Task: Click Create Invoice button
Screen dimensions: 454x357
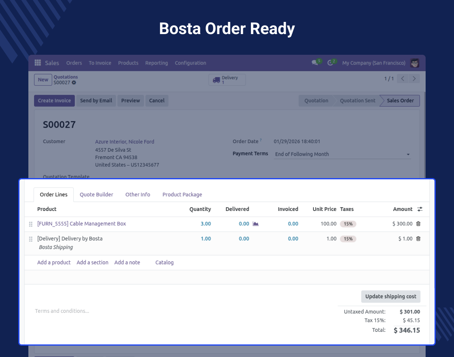Action: [54, 101]
